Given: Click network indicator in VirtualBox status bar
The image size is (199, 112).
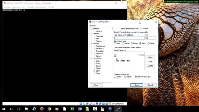Looking at the screenshot, I should click(x=87, y=104).
